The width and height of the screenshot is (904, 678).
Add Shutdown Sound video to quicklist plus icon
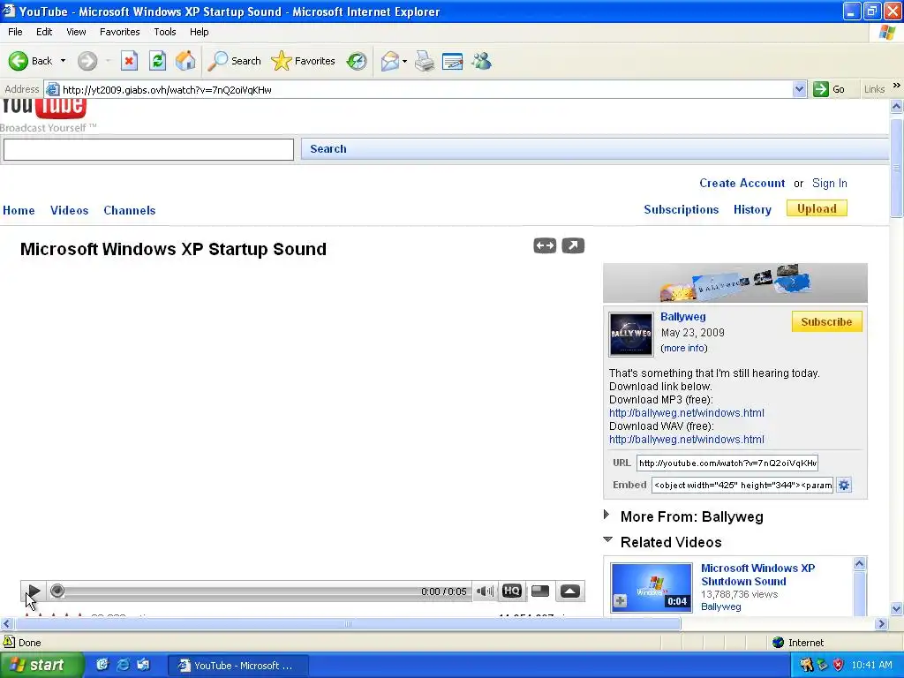pos(621,601)
